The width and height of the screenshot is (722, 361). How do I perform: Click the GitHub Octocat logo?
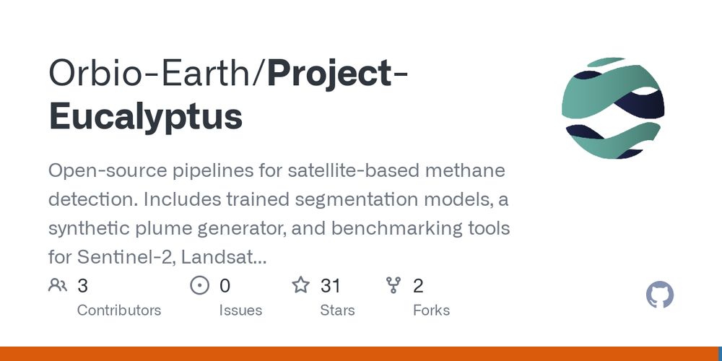pyautogui.click(x=659, y=295)
